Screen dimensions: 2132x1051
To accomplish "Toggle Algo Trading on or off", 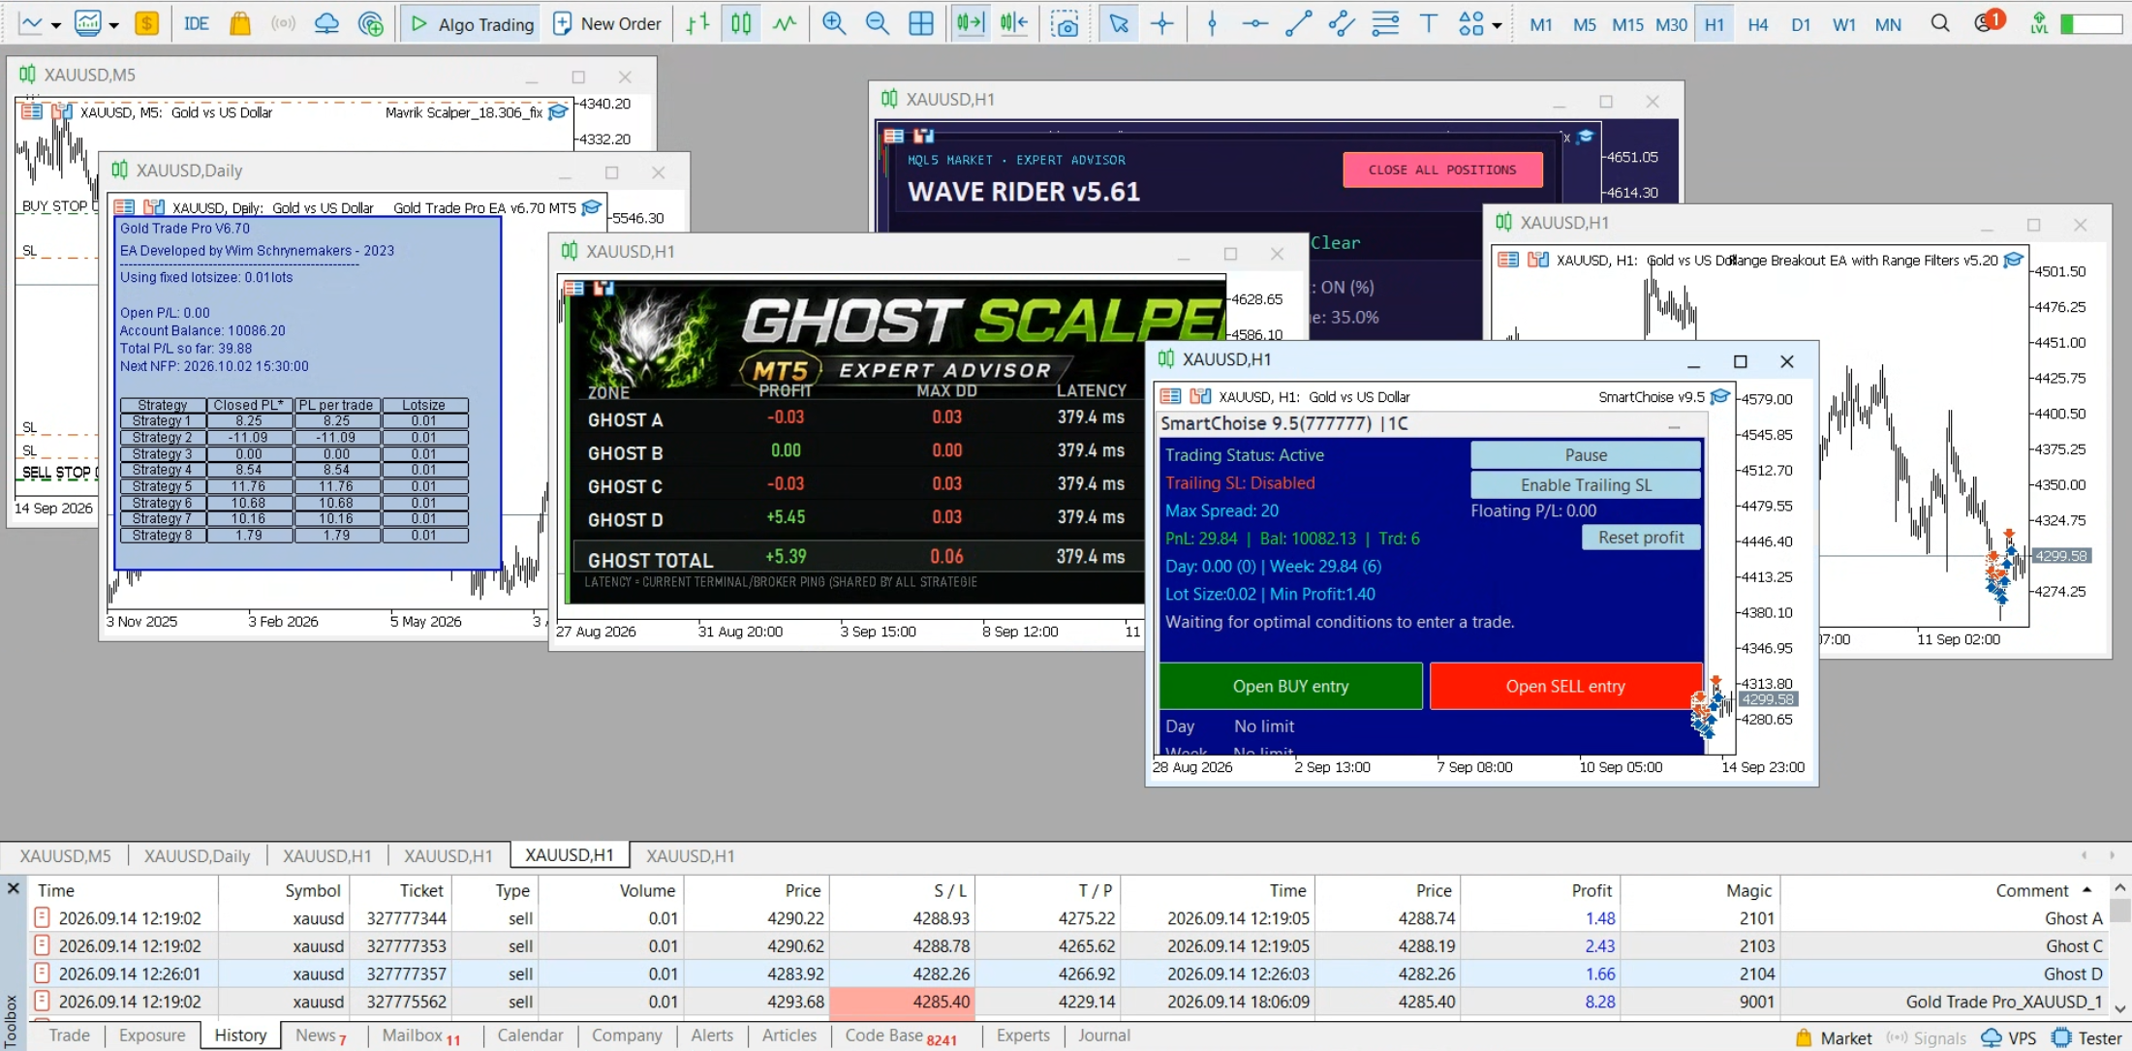I will coord(472,23).
